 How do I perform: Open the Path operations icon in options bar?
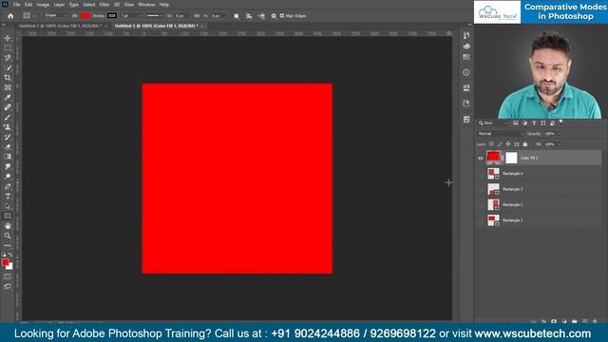237,16
